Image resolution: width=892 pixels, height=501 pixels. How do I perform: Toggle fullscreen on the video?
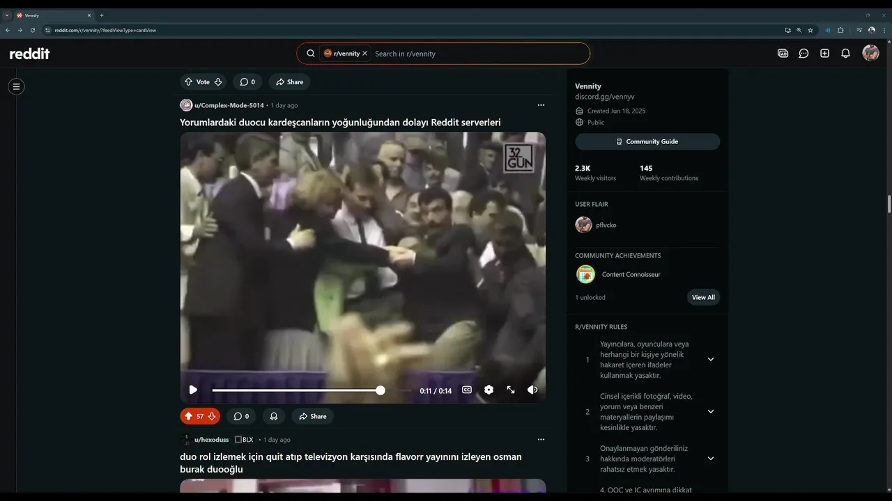(511, 390)
